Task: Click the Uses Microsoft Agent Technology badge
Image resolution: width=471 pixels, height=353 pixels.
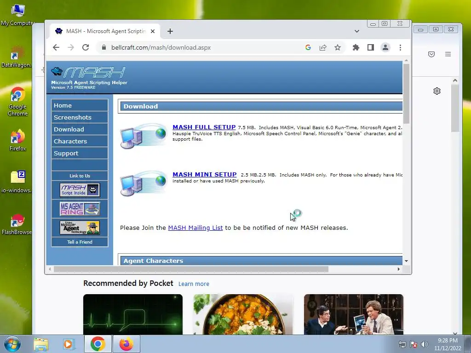Action: (x=80, y=228)
